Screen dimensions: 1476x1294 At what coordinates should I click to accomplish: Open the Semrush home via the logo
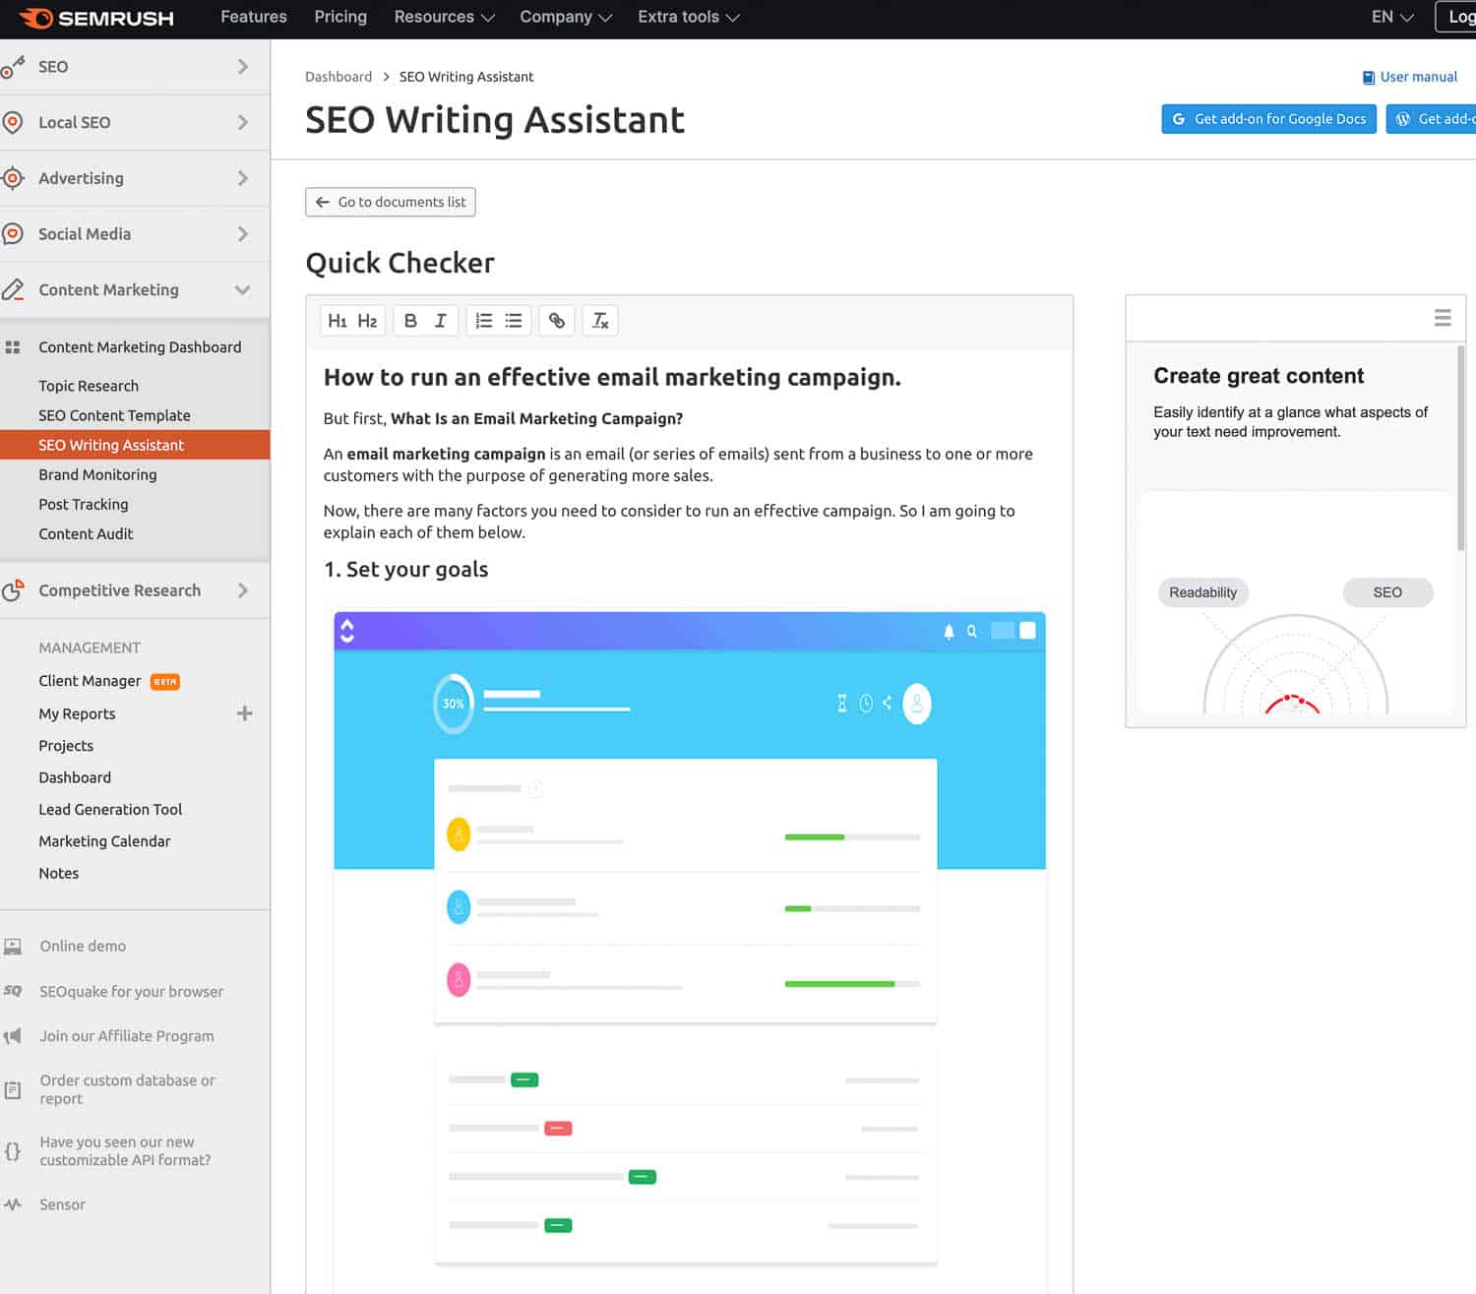pyautogui.click(x=95, y=17)
